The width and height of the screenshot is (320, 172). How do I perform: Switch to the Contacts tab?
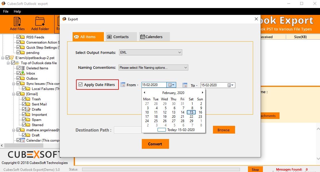click(x=118, y=37)
